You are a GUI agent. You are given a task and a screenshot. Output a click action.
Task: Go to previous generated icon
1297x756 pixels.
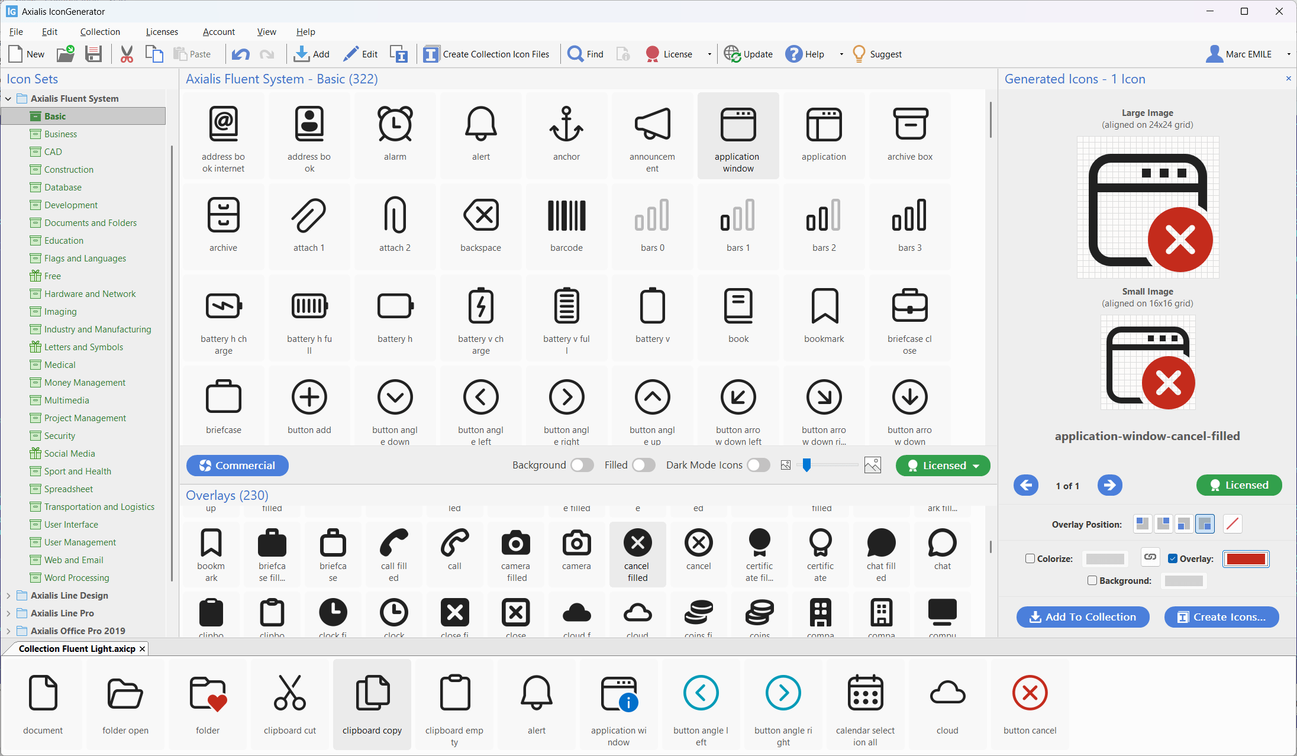click(1026, 485)
